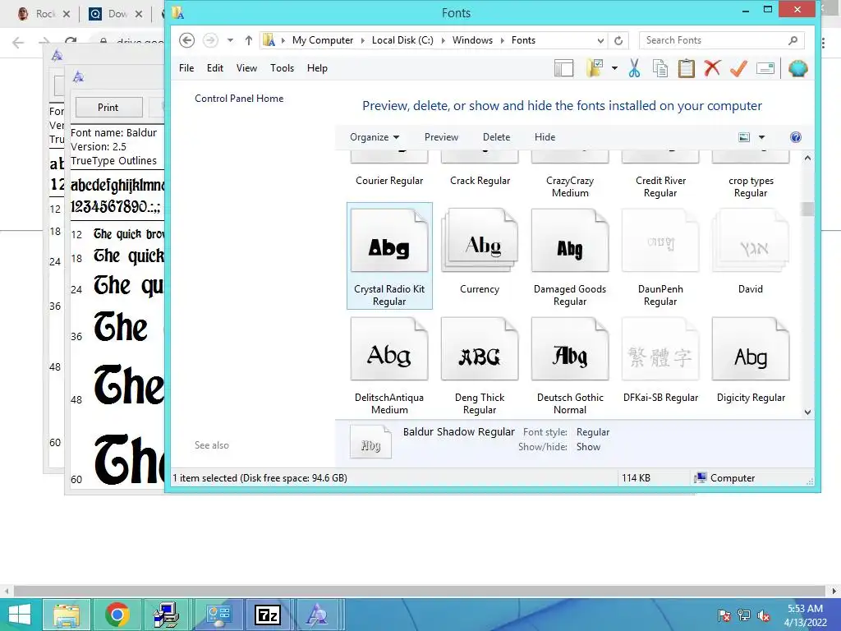Click the CrazyCrazy Medium font label

(570, 187)
